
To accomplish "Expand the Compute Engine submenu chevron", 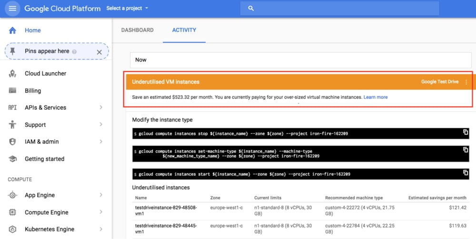I will tap(101, 212).
